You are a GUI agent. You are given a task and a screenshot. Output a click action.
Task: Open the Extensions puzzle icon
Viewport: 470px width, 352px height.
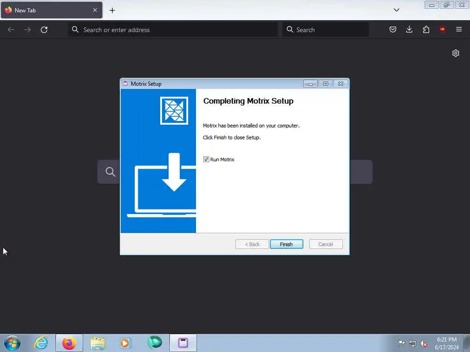coord(426,29)
